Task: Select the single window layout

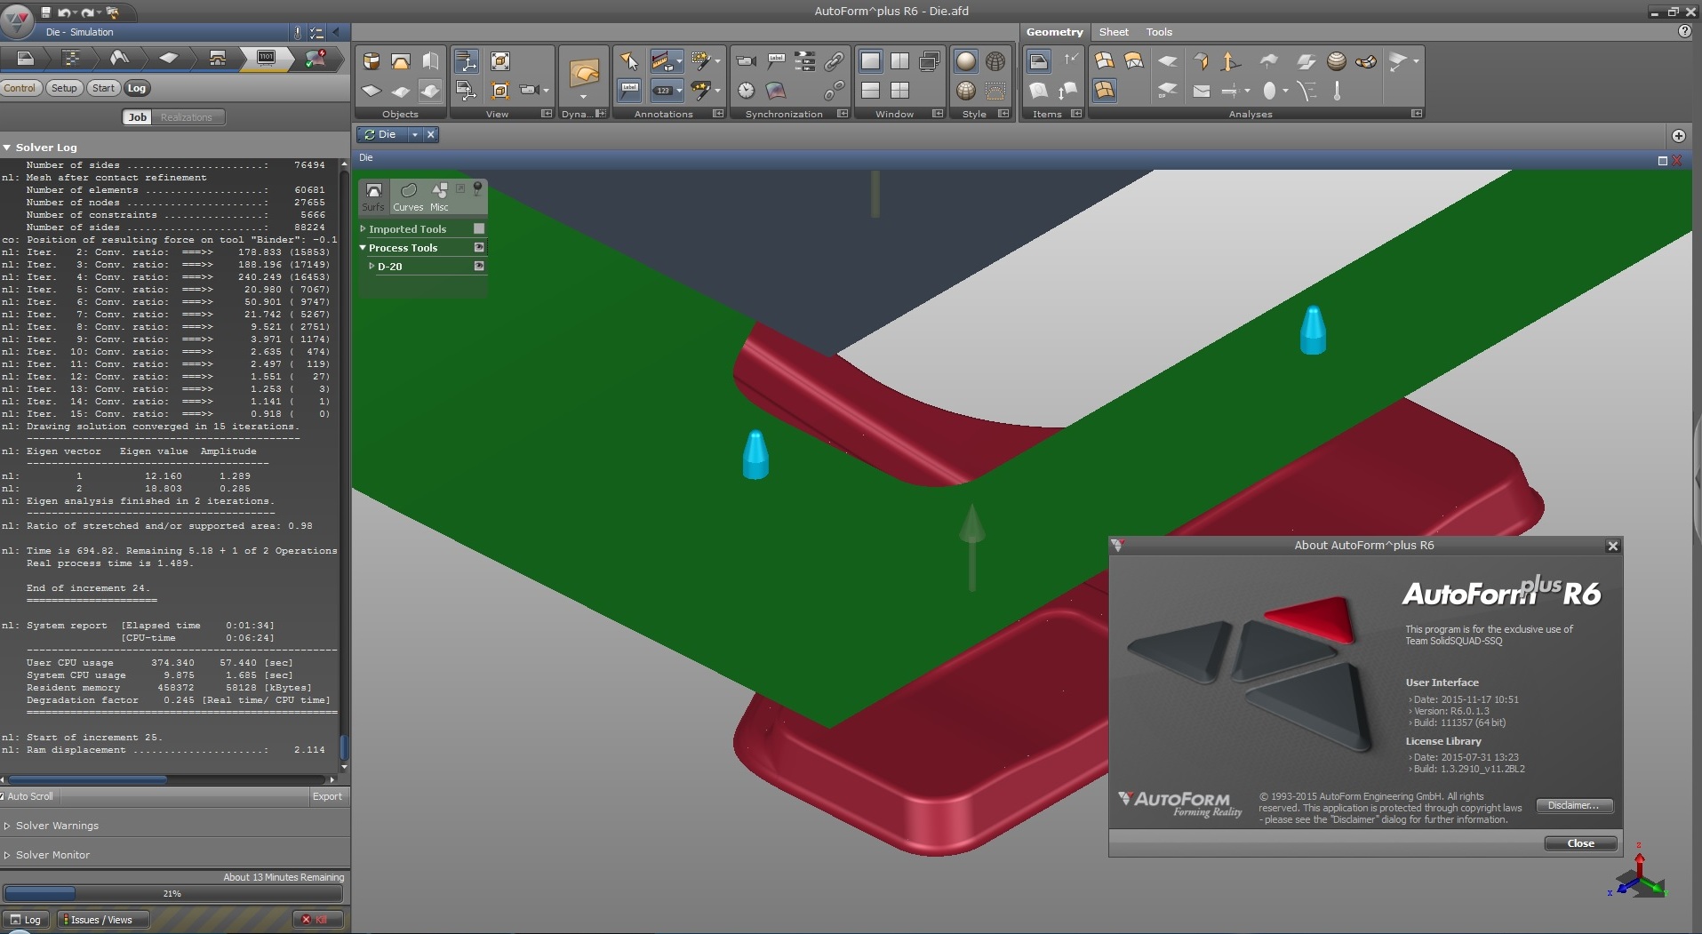Action: click(x=870, y=60)
